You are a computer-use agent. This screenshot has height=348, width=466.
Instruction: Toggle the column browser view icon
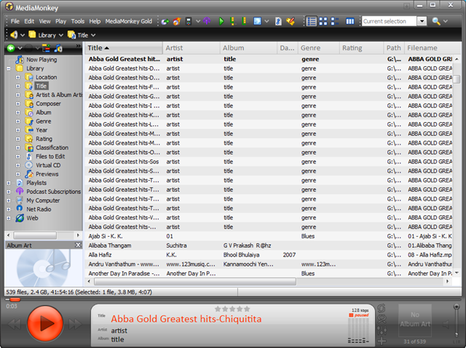(349, 21)
